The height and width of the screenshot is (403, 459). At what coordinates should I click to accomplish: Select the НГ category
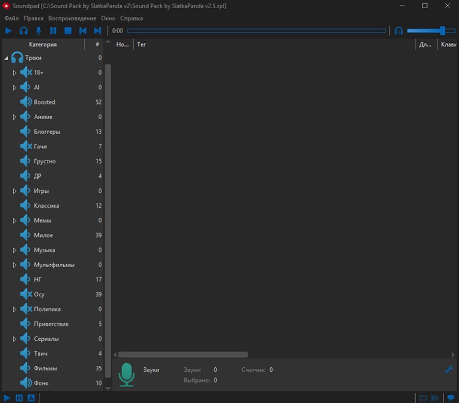tap(37, 280)
